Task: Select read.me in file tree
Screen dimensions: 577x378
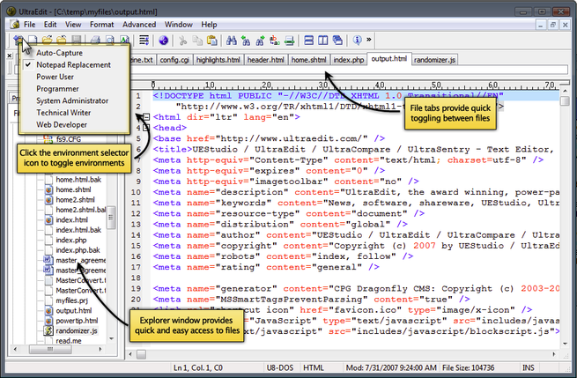Action: 69,341
